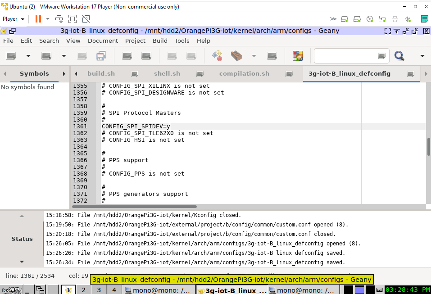Open the Edit menu
The width and height of the screenshot is (431, 294).
click(x=27, y=41)
